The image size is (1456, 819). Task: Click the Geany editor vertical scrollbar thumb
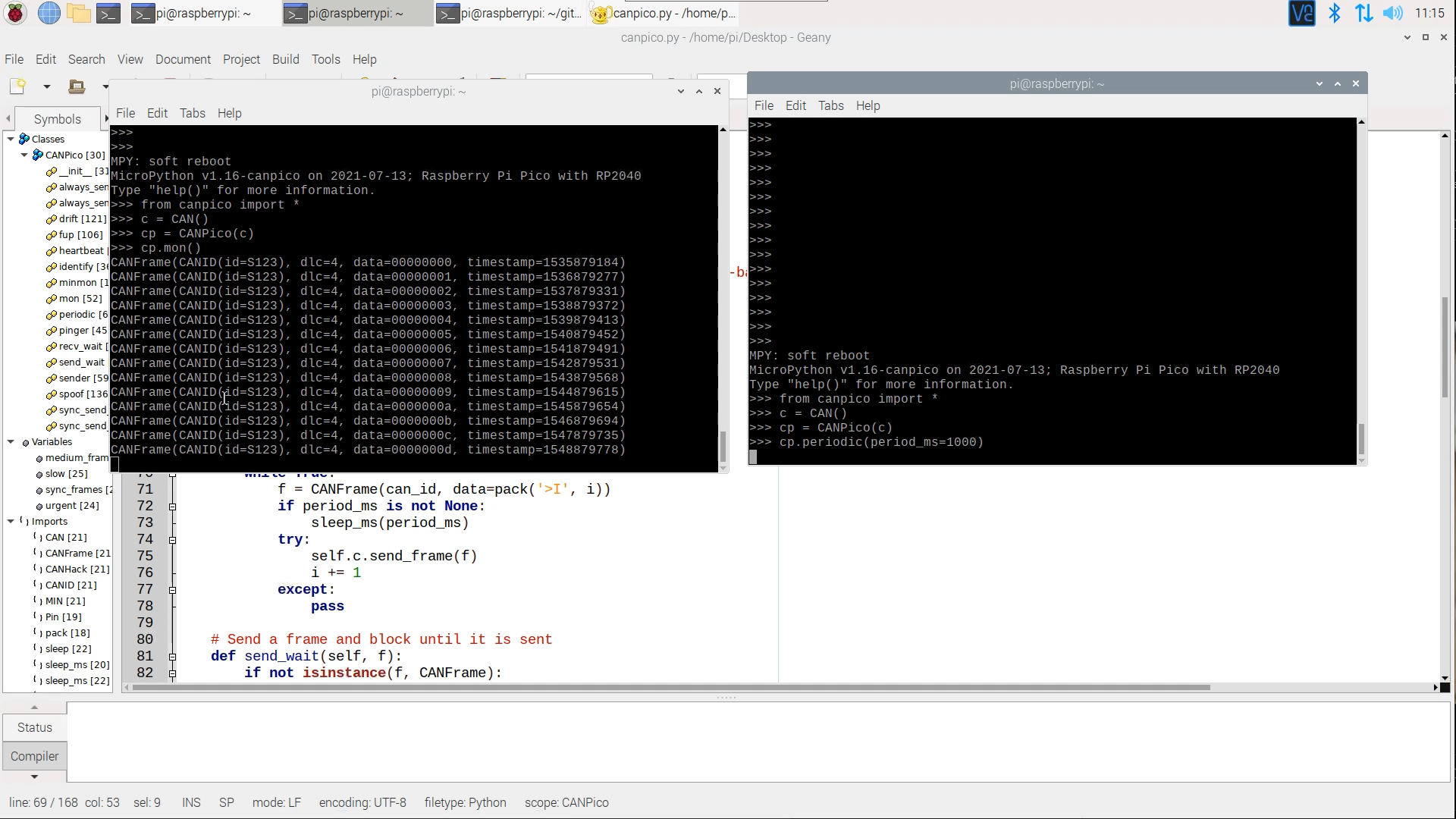pyautogui.click(x=1445, y=347)
